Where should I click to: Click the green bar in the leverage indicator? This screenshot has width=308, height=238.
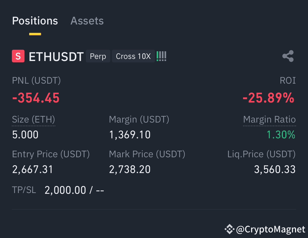[158, 56]
